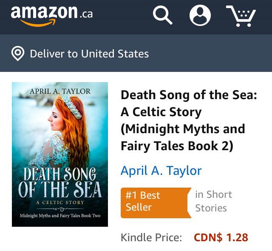Screen dimensions: 272x251
Task: View the shopping cart
Action: [x=241, y=16]
